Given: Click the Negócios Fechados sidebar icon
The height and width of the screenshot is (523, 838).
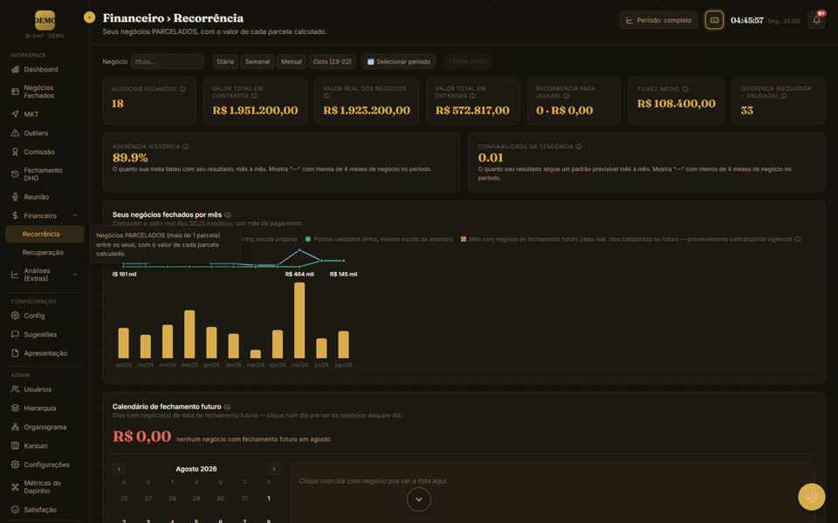Looking at the screenshot, I should pyautogui.click(x=15, y=92).
